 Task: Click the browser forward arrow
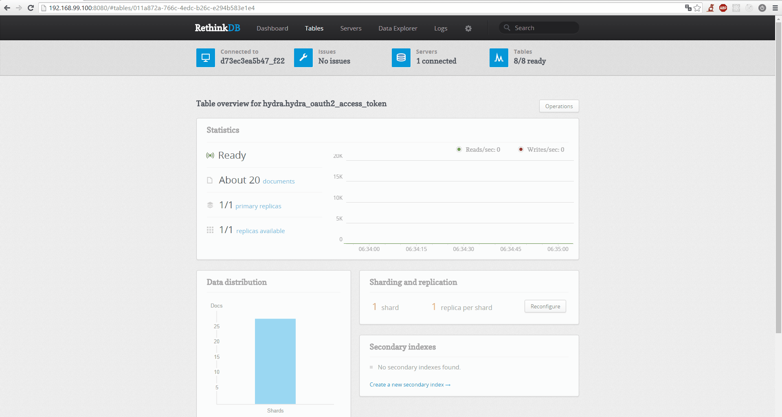19,8
